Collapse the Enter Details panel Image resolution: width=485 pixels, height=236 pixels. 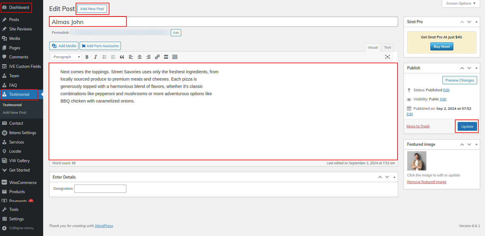tap(394, 177)
